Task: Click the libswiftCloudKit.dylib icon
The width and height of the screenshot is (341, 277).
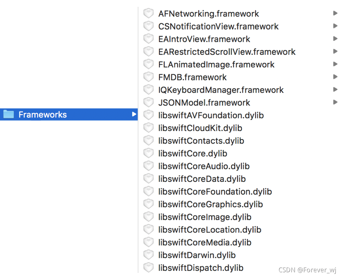Action: pyautogui.click(x=149, y=128)
